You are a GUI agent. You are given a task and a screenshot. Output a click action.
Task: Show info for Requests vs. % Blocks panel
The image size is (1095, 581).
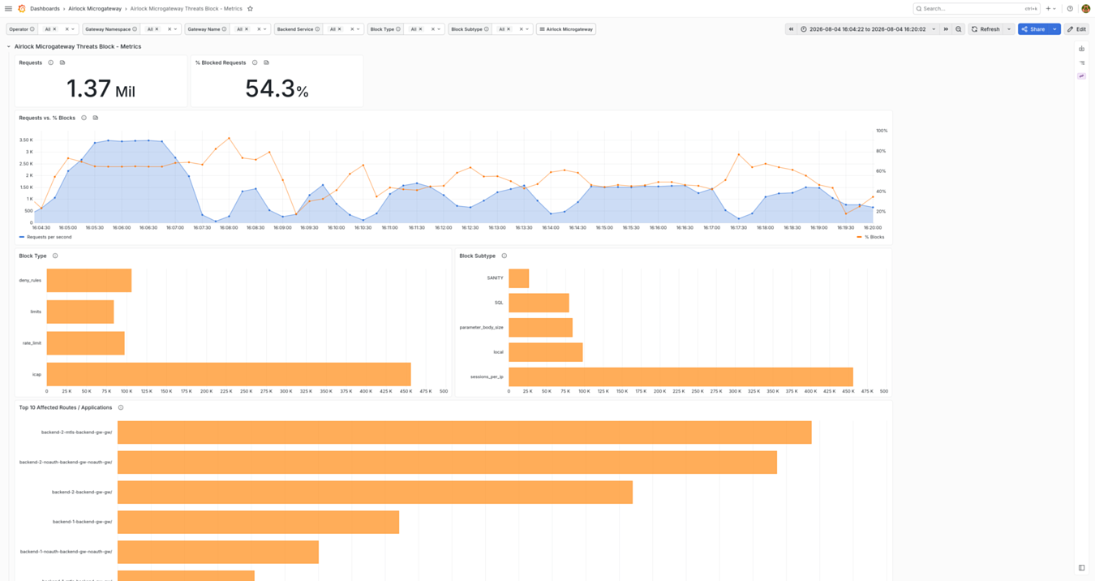click(x=84, y=118)
